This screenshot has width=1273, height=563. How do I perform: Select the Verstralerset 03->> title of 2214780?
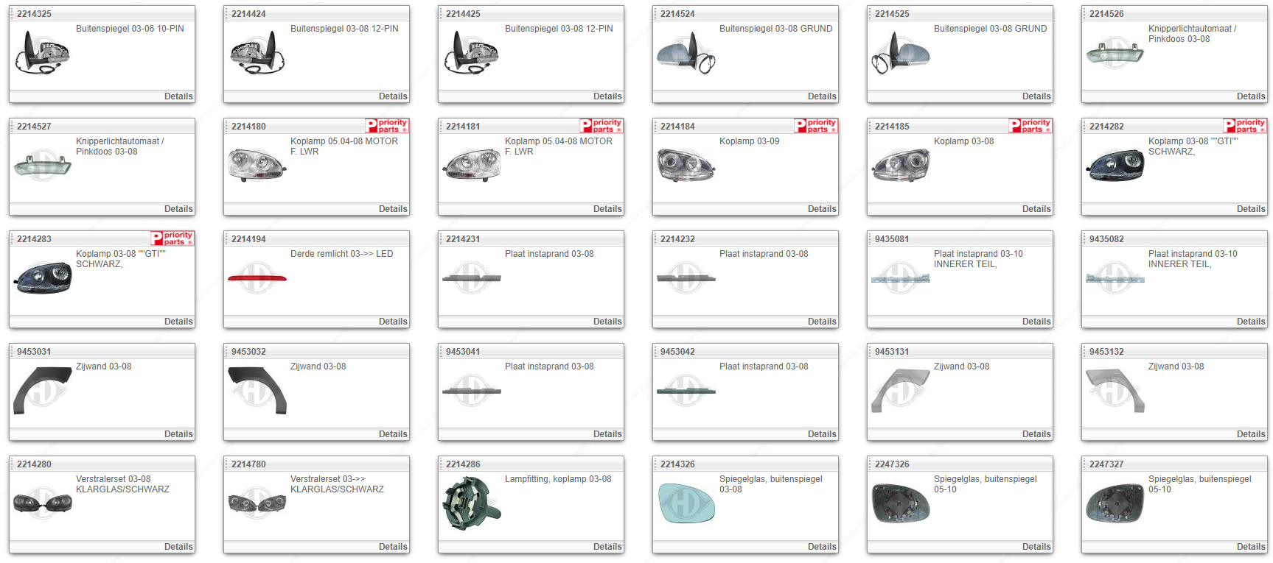point(328,479)
